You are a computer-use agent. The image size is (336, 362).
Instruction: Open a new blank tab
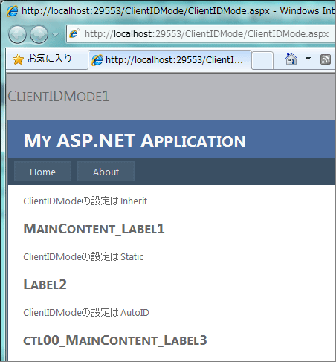point(262,60)
